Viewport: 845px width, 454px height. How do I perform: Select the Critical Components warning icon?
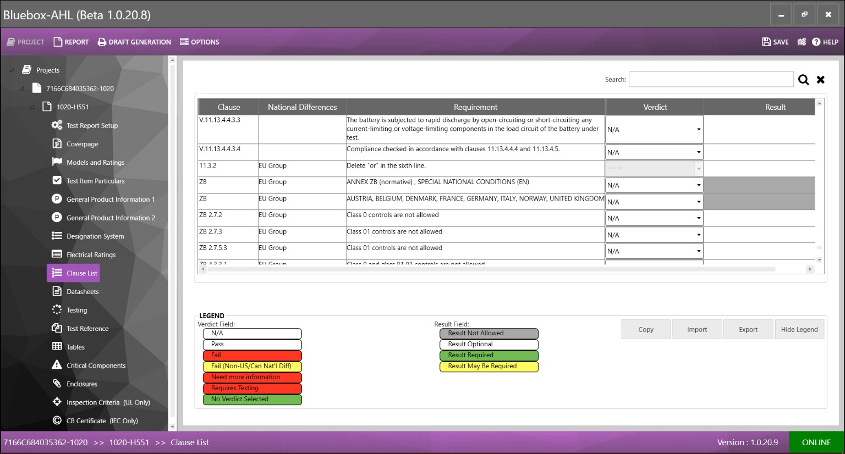pos(56,365)
